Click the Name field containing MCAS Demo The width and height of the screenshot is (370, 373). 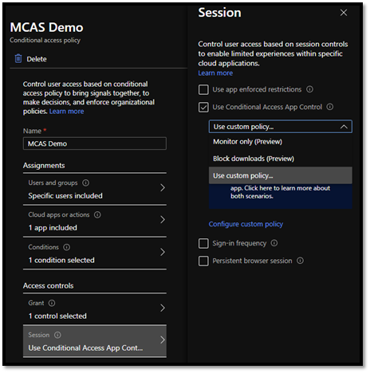(x=95, y=143)
